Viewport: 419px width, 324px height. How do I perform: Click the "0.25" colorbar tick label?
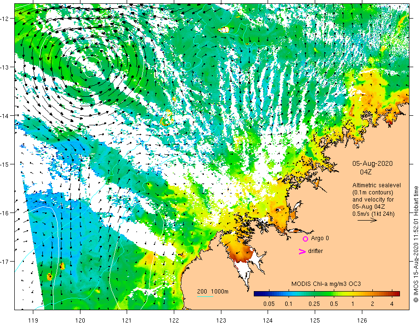(314, 304)
